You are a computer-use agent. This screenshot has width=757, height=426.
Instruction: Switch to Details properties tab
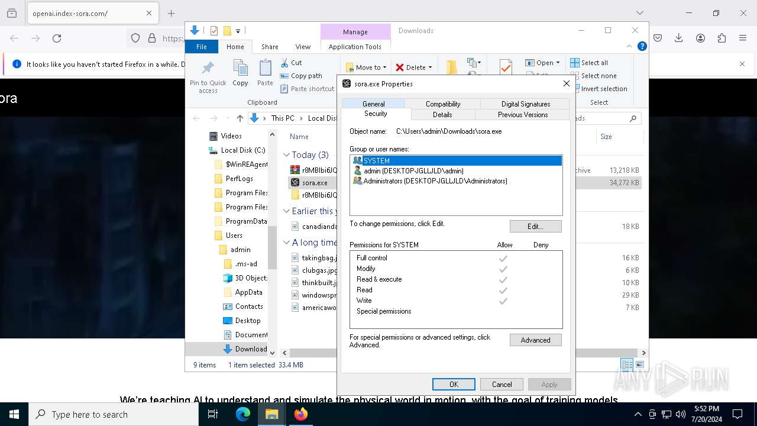[442, 115]
